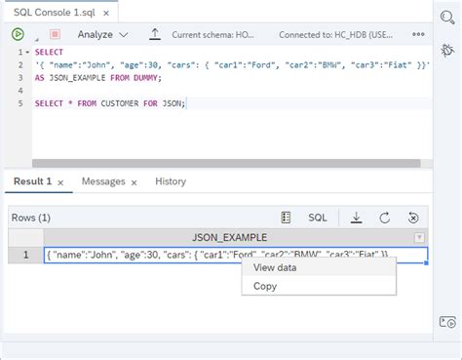Open the Analyze dropdown menu
Screen dimensions: 462x360
tap(102, 34)
